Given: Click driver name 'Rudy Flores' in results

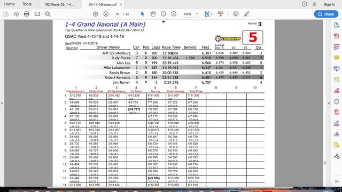Looking at the screenshot, I should (121, 58).
